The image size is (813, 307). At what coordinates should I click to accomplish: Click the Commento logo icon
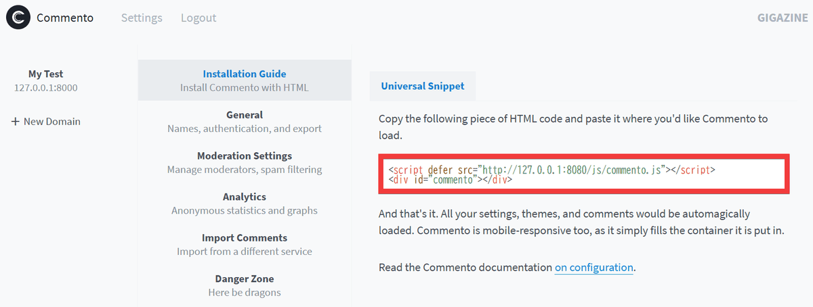click(18, 18)
